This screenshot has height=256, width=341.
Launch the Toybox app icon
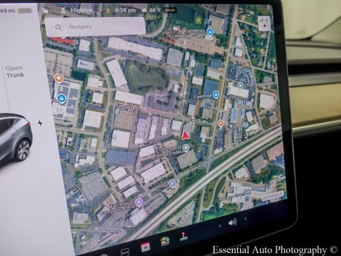click(x=165, y=241)
